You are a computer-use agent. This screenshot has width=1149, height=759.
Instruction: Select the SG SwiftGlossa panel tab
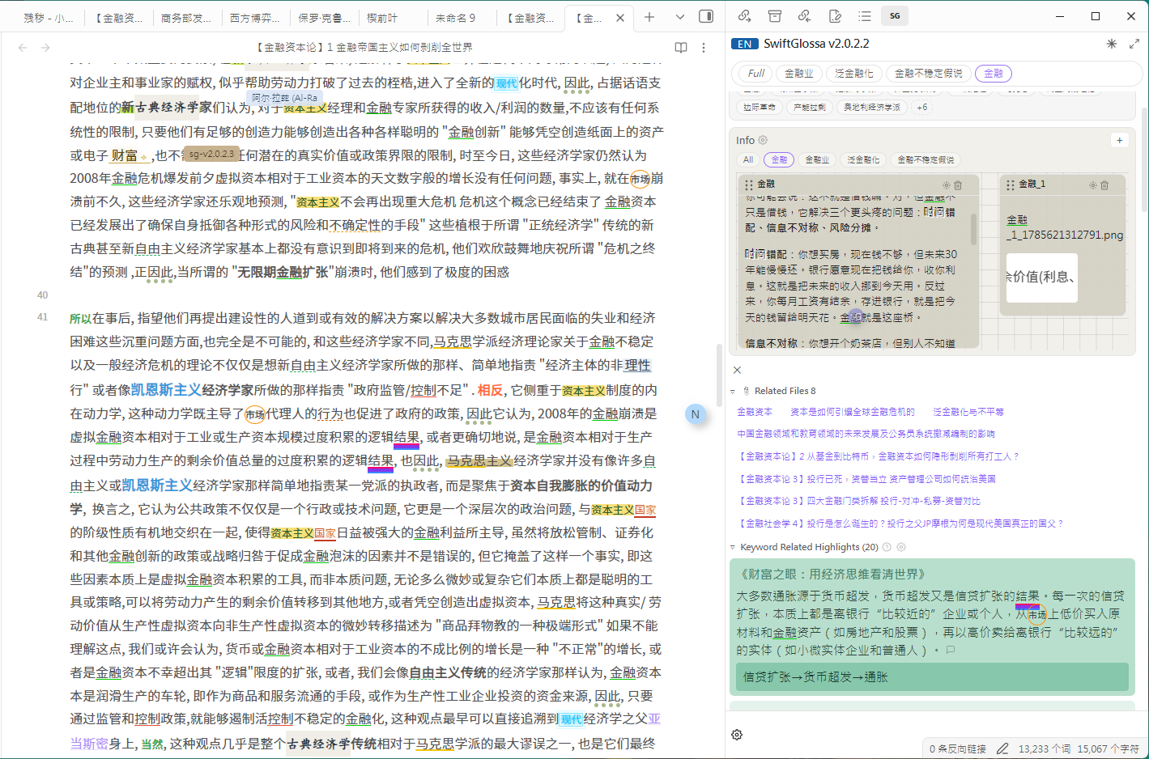tap(895, 16)
